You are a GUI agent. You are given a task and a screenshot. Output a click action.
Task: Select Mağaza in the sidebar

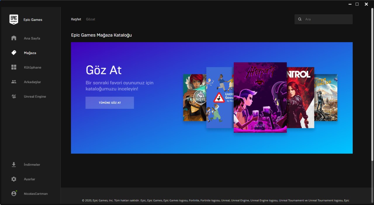point(30,53)
